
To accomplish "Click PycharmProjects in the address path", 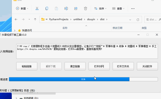I will [x=59, y=19].
